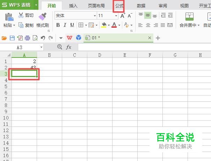Expand fill color dropdown arrow
This screenshot has width=211, height=161.
click(x=109, y=25)
